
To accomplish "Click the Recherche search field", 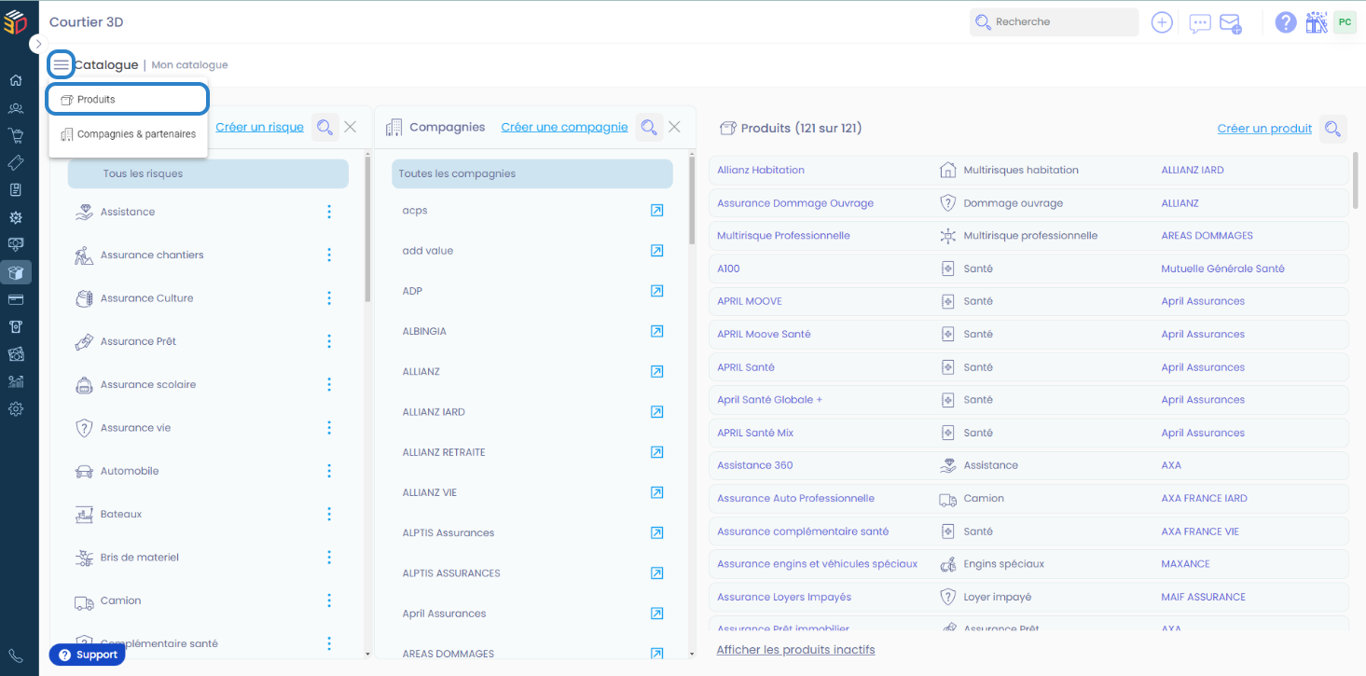I will pos(1055,21).
